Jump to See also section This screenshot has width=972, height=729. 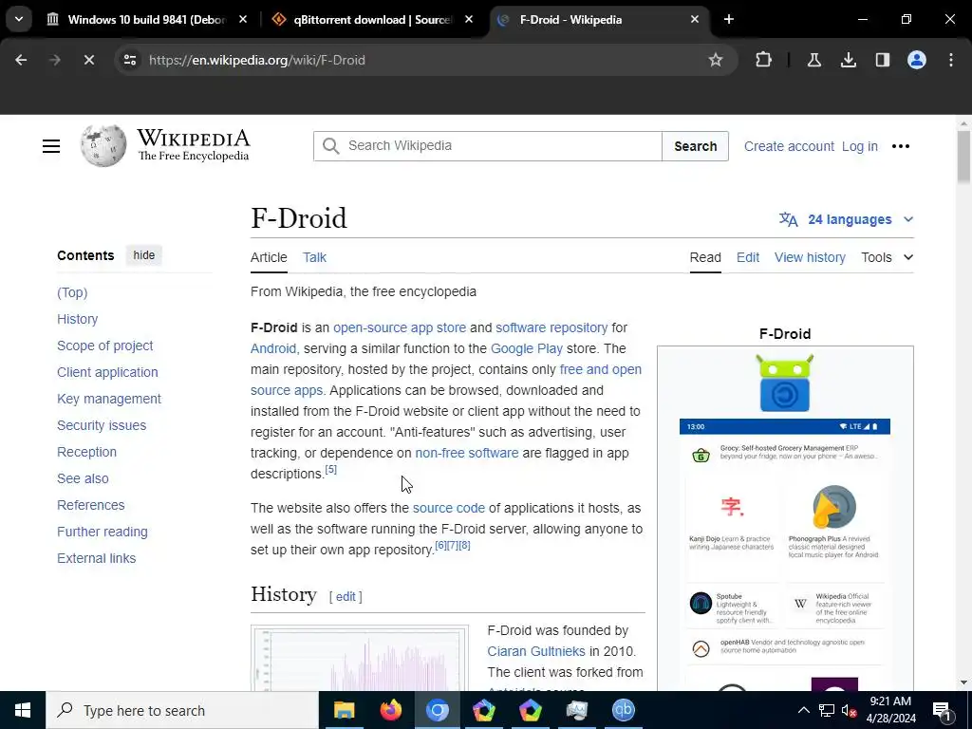point(83,479)
